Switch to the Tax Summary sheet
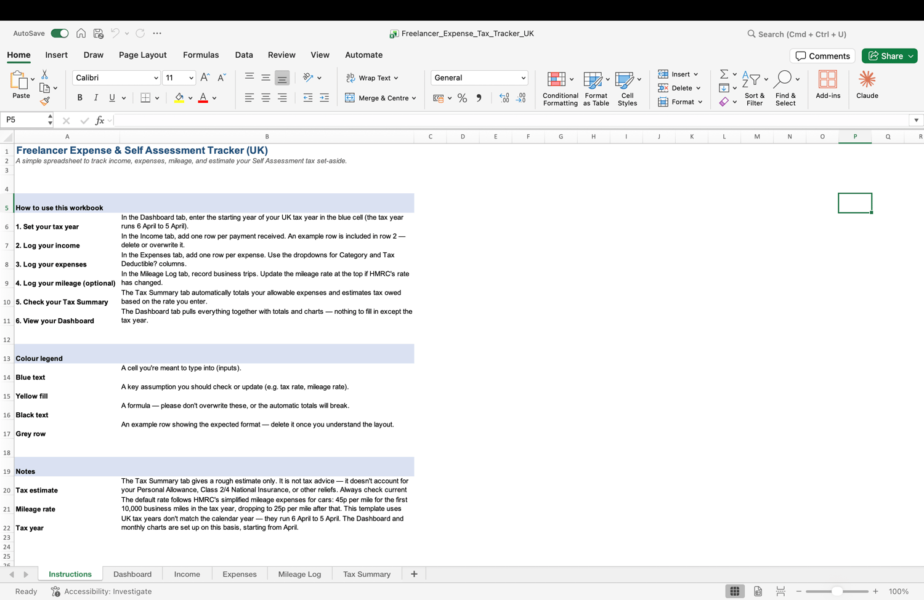Viewport: 924px width, 600px height. tap(367, 574)
